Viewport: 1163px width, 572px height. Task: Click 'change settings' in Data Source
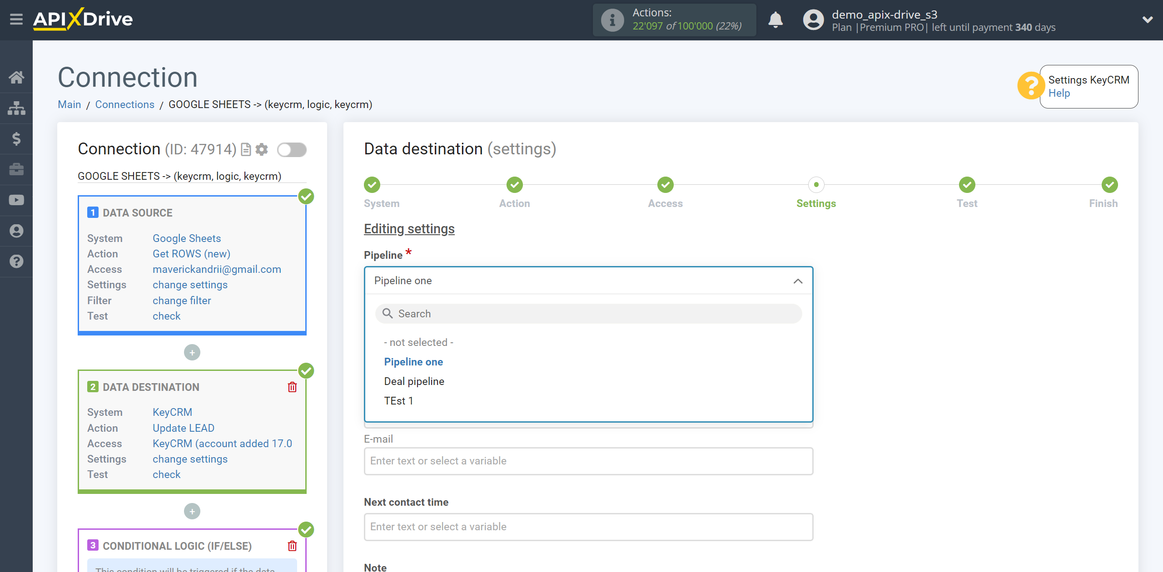190,285
